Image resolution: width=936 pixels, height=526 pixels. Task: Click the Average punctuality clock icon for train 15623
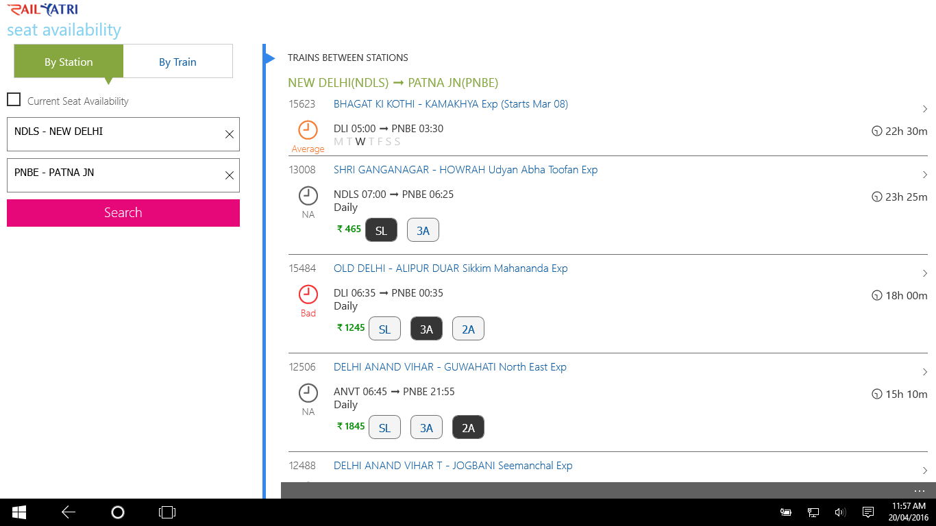(308, 130)
